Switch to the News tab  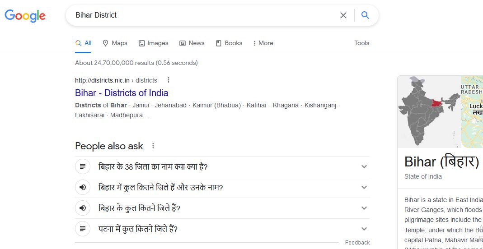click(x=192, y=43)
